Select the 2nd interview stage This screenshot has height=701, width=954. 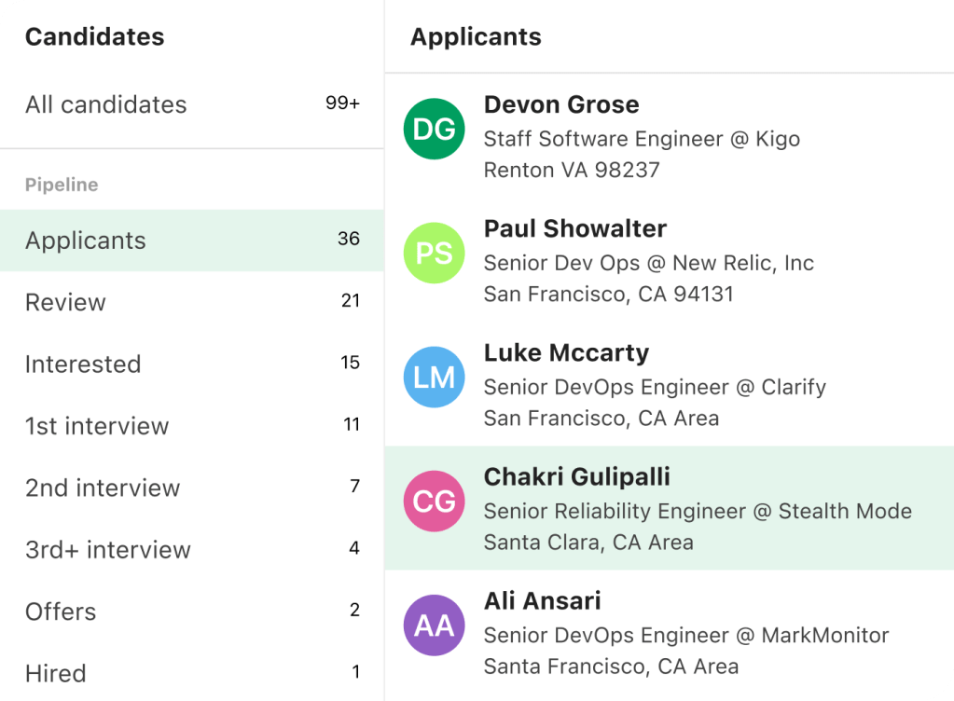[103, 488]
